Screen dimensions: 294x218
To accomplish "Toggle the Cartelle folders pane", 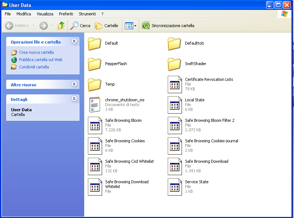I will (x=107, y=26).
